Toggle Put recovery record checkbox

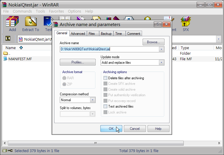coord(105,101)
